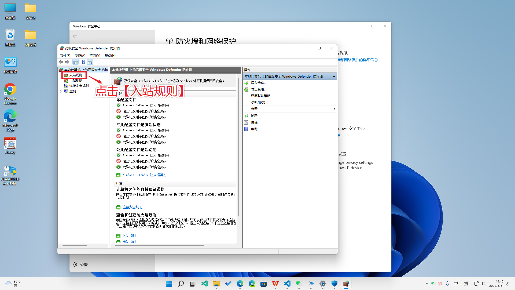The width and height of the screenshot is (515, 290).
Task: Click center pane horizontal scrollbar
Action: [160, 246]
